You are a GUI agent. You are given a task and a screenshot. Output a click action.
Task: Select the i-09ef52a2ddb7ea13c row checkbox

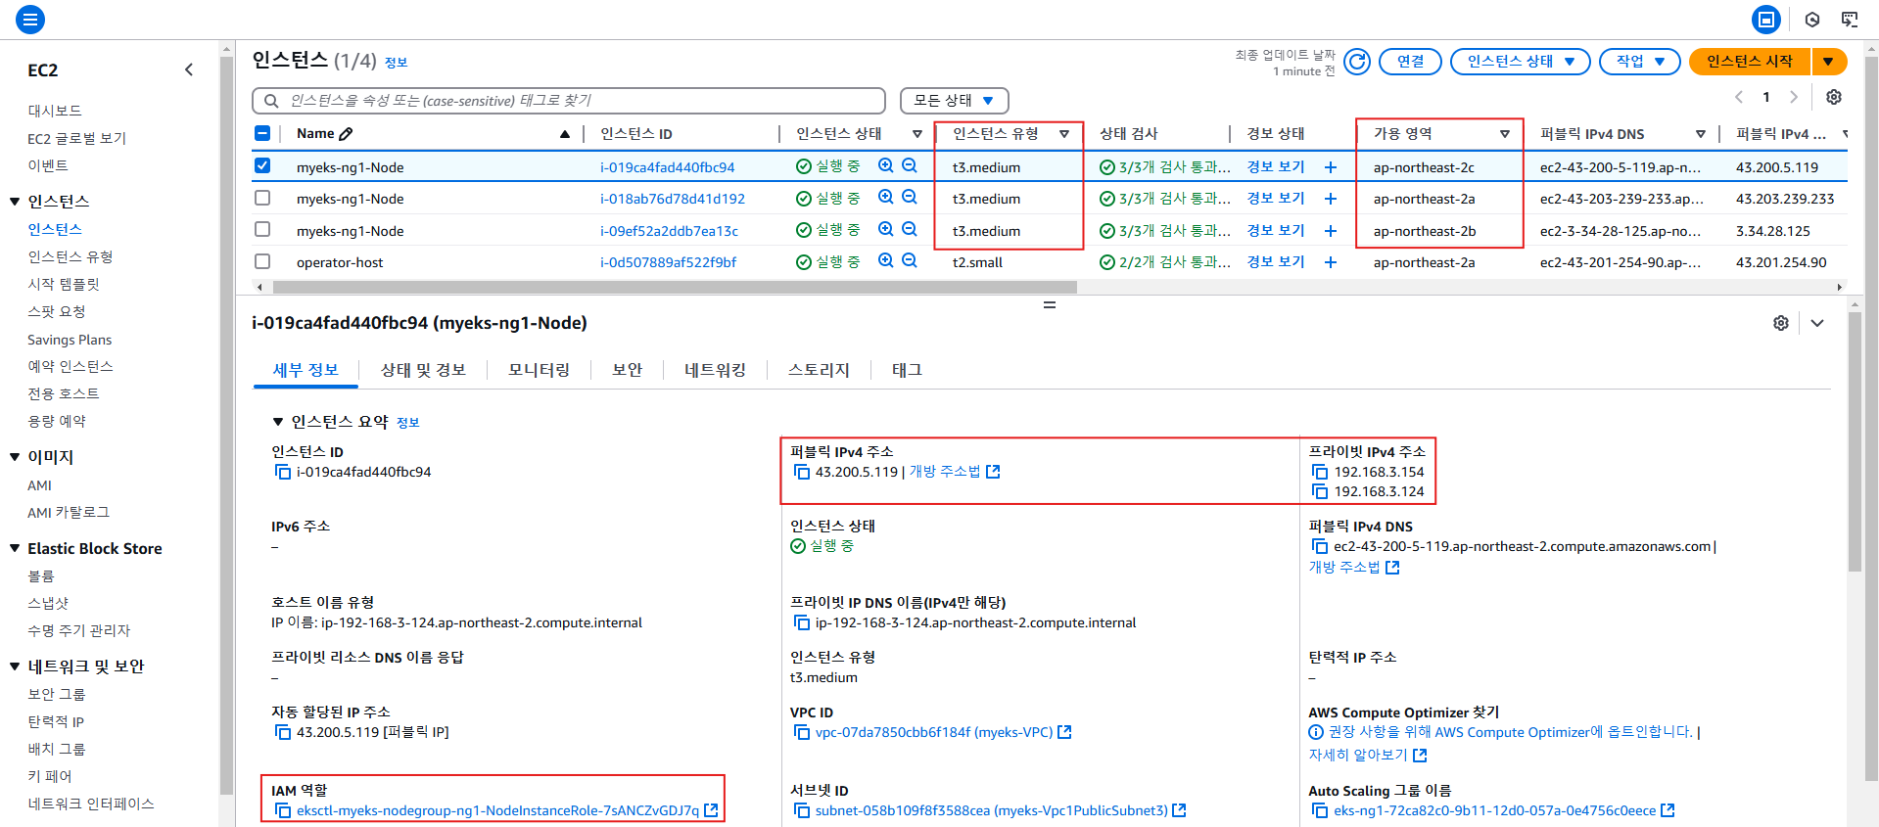click(x=262, y=229)
